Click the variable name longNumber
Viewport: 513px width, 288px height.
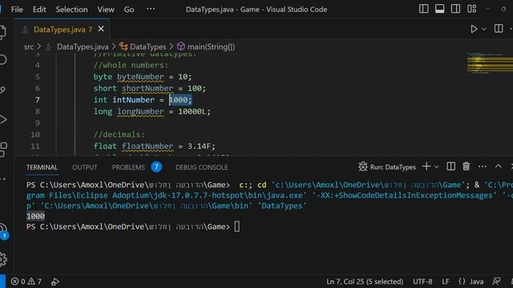pos(141,112)
